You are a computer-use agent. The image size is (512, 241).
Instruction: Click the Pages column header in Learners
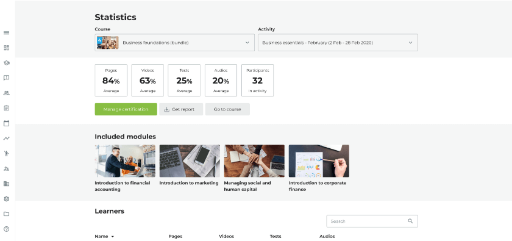176,236
